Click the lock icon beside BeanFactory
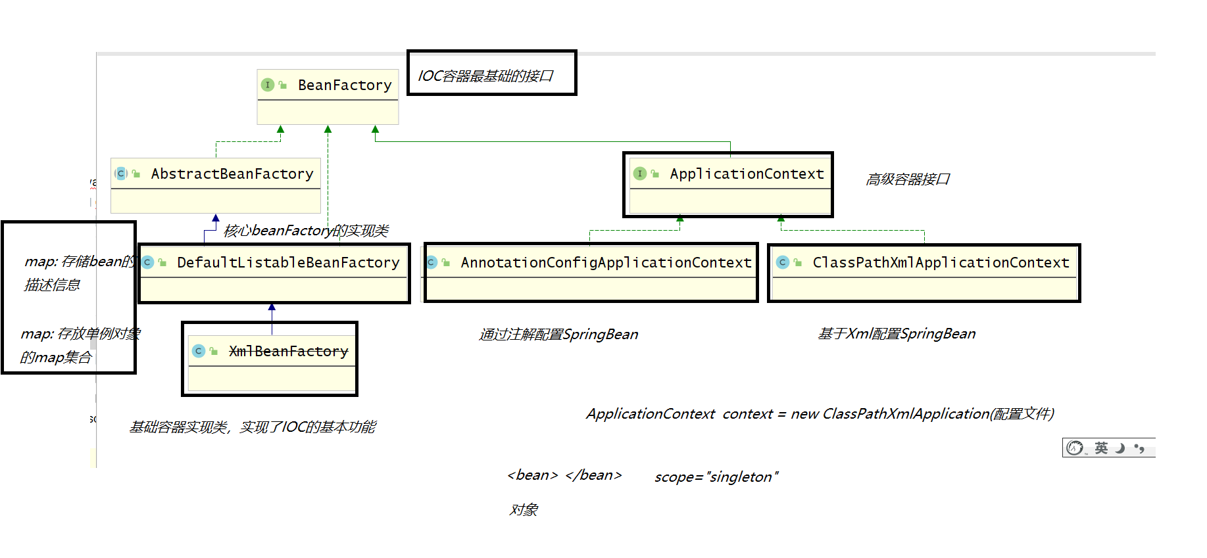The image size is (1207, 558). coord(283,85)
